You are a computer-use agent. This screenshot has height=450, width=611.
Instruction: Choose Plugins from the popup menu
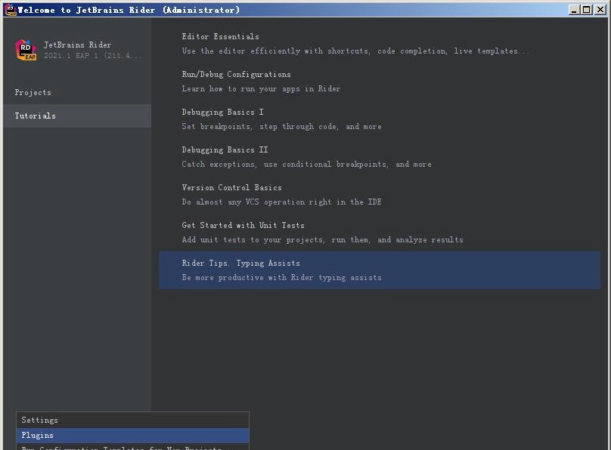tap(132, 435)
